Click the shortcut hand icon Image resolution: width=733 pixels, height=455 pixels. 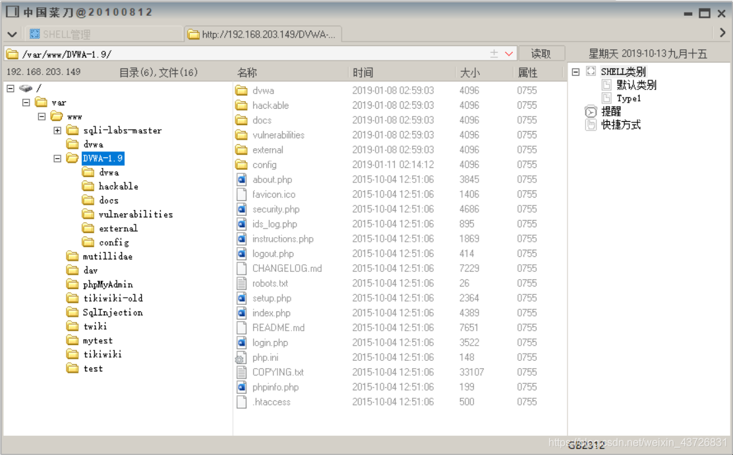pos(591,124)
